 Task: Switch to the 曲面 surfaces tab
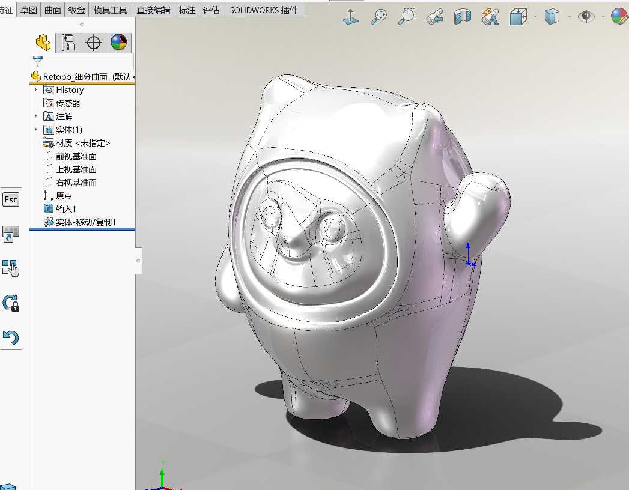(52, 10)
